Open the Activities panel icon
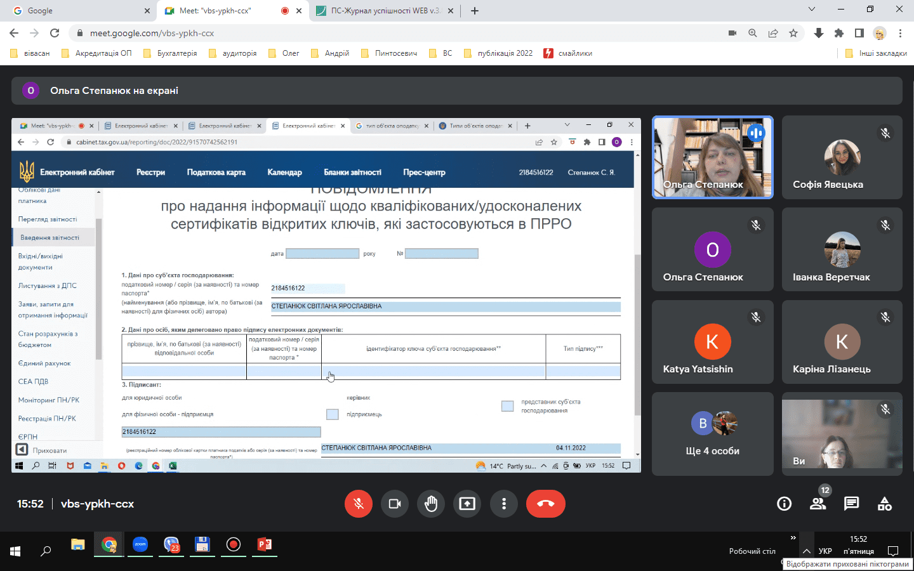The height and width of the screenshot is (571, 914). (885, 504)
